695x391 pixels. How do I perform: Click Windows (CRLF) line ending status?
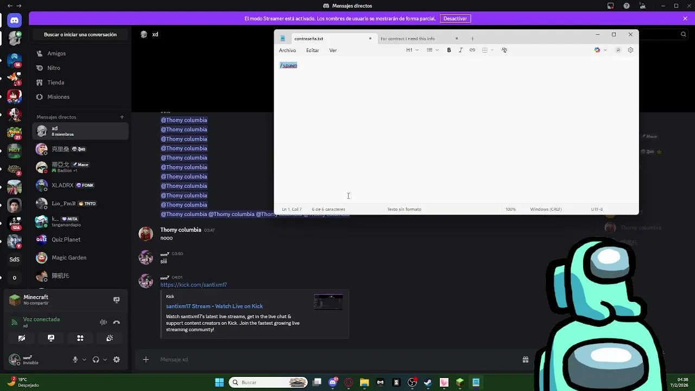546,209
